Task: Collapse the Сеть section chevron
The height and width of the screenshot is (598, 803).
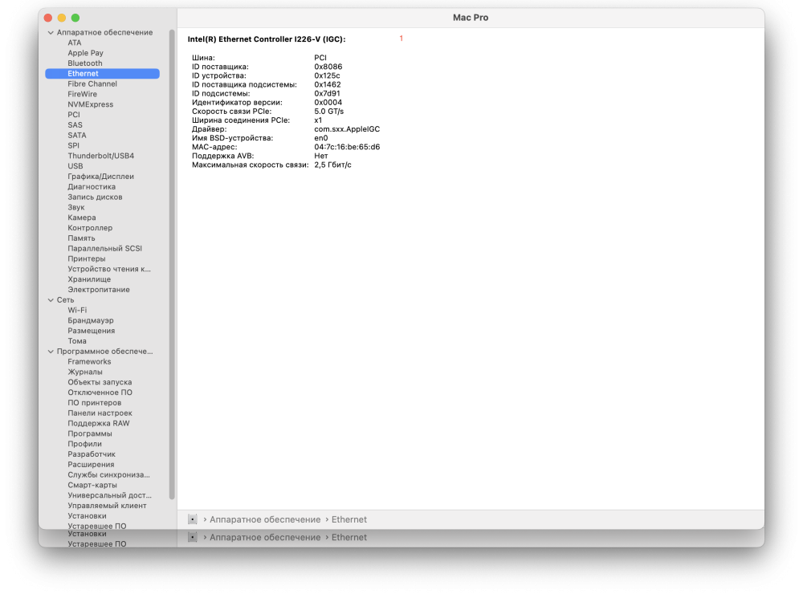Action: click(x=51, y=300)
